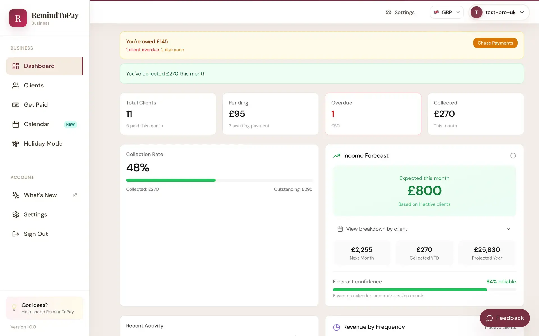Image resolution: width=539 pixels, height=336 pixels.
Task: Click the Get Paid banknote icon
Action: pos(16,105)
